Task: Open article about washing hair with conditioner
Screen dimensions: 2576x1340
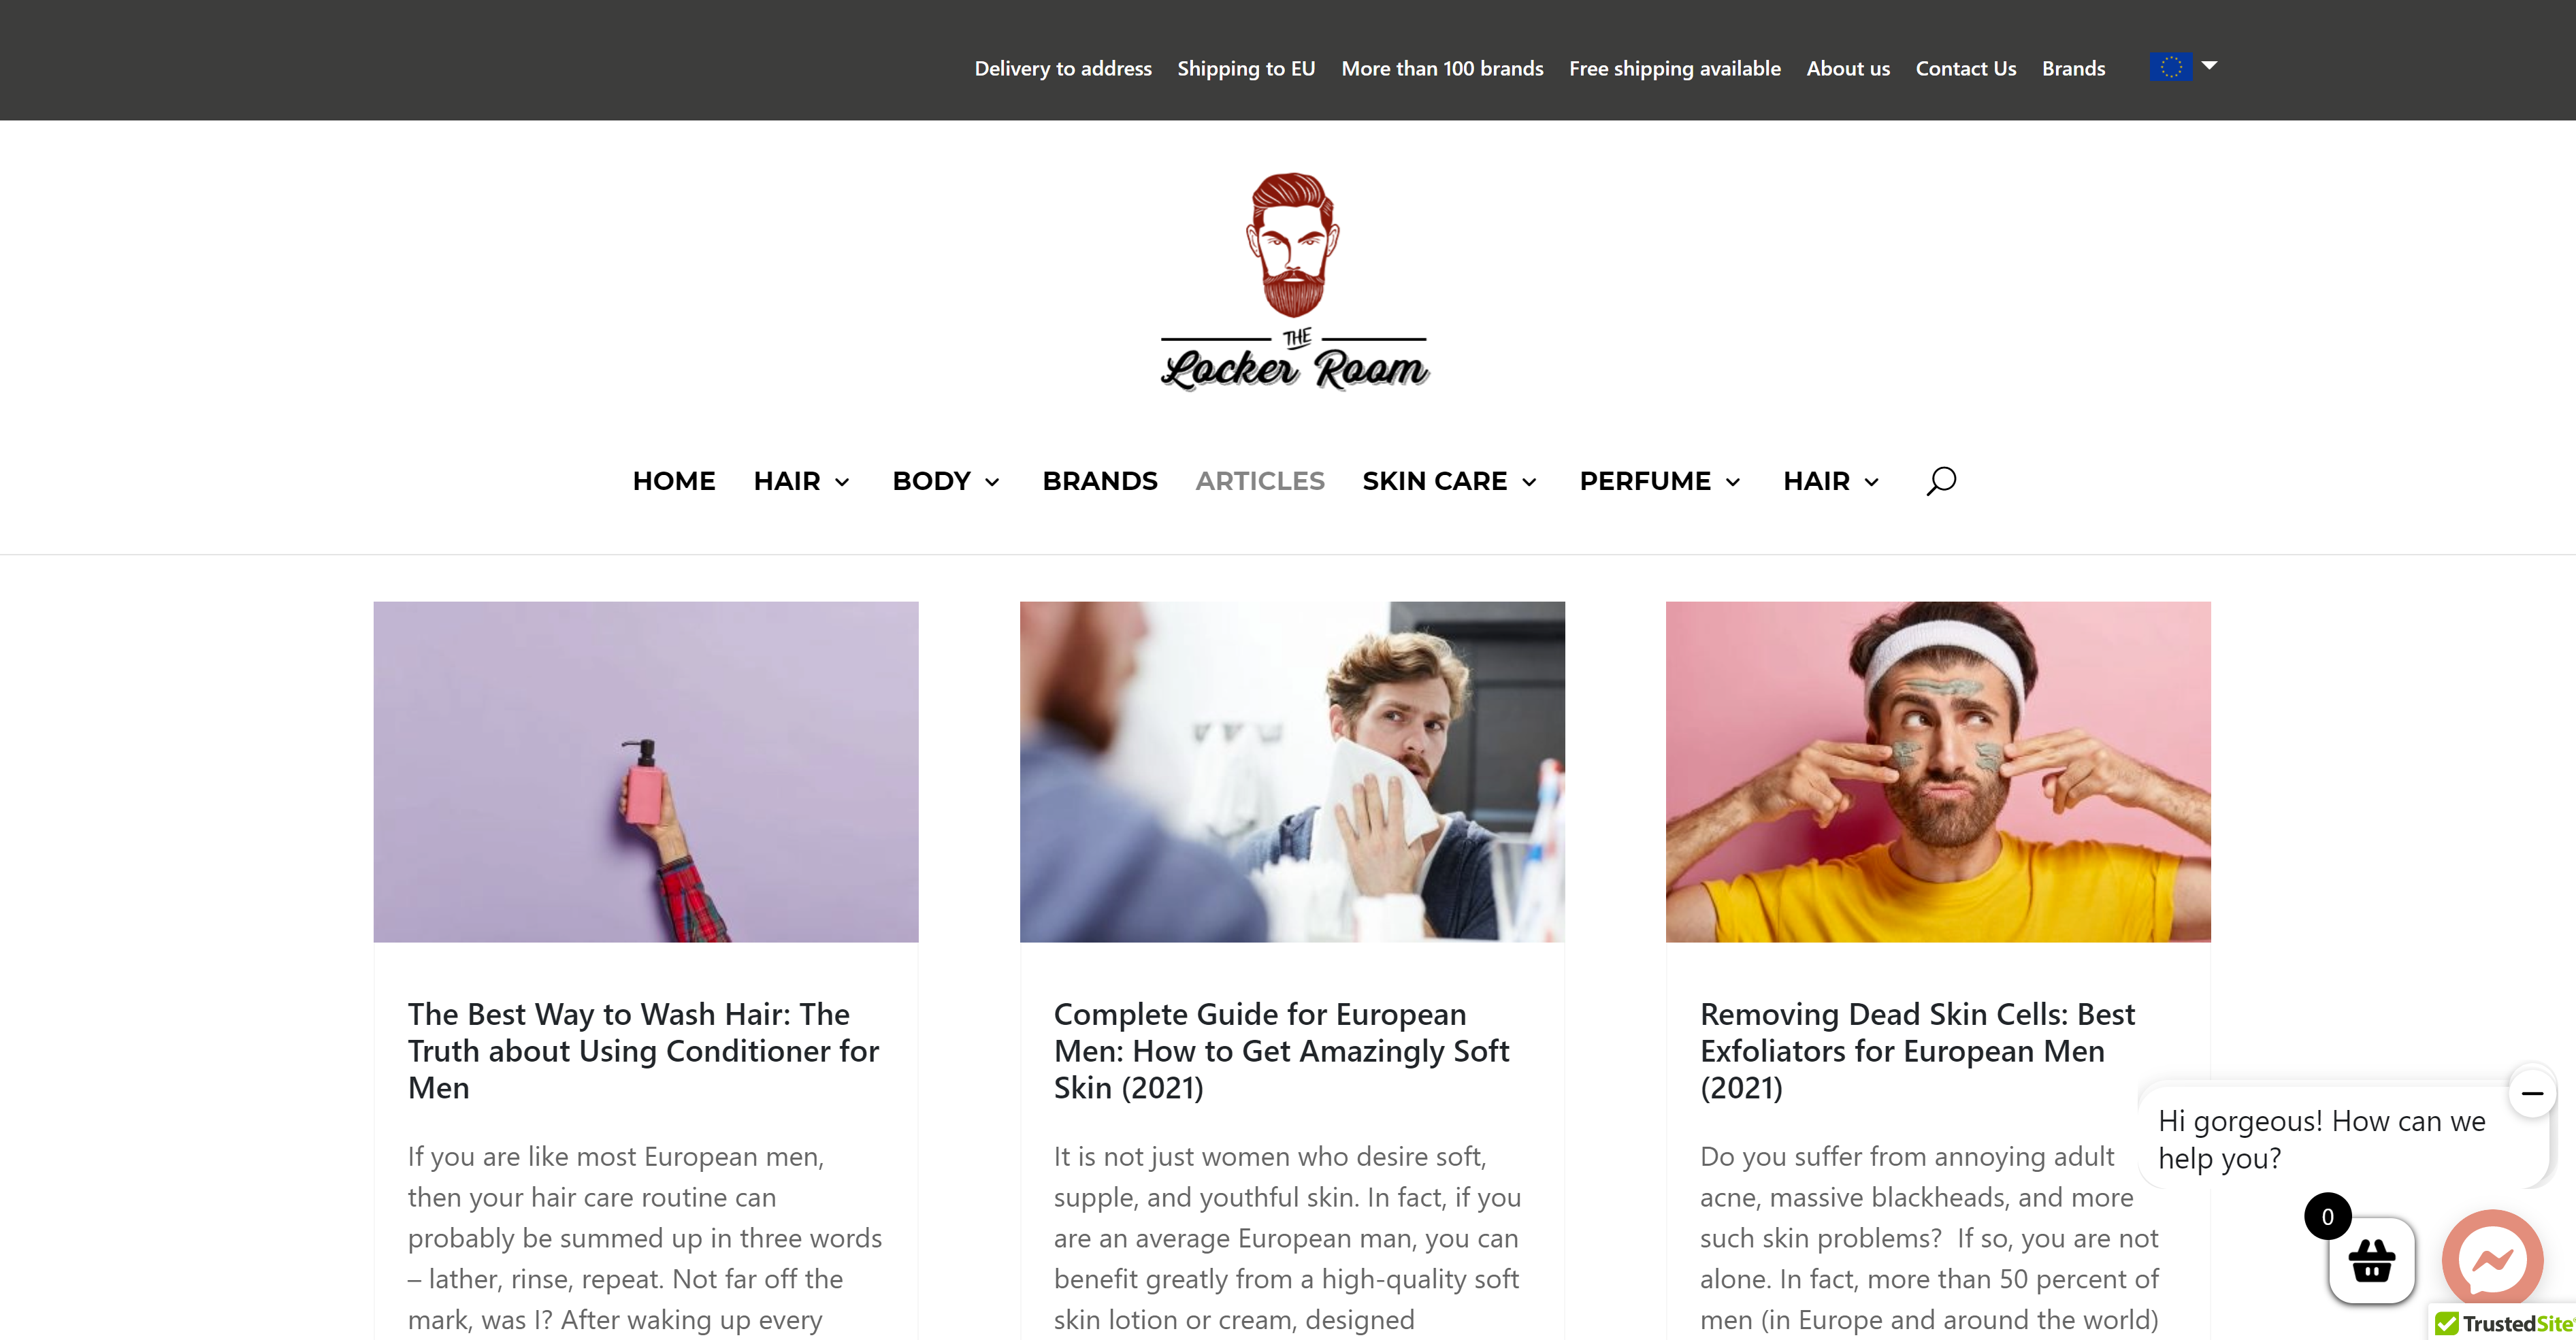Action: point(643,1050)
